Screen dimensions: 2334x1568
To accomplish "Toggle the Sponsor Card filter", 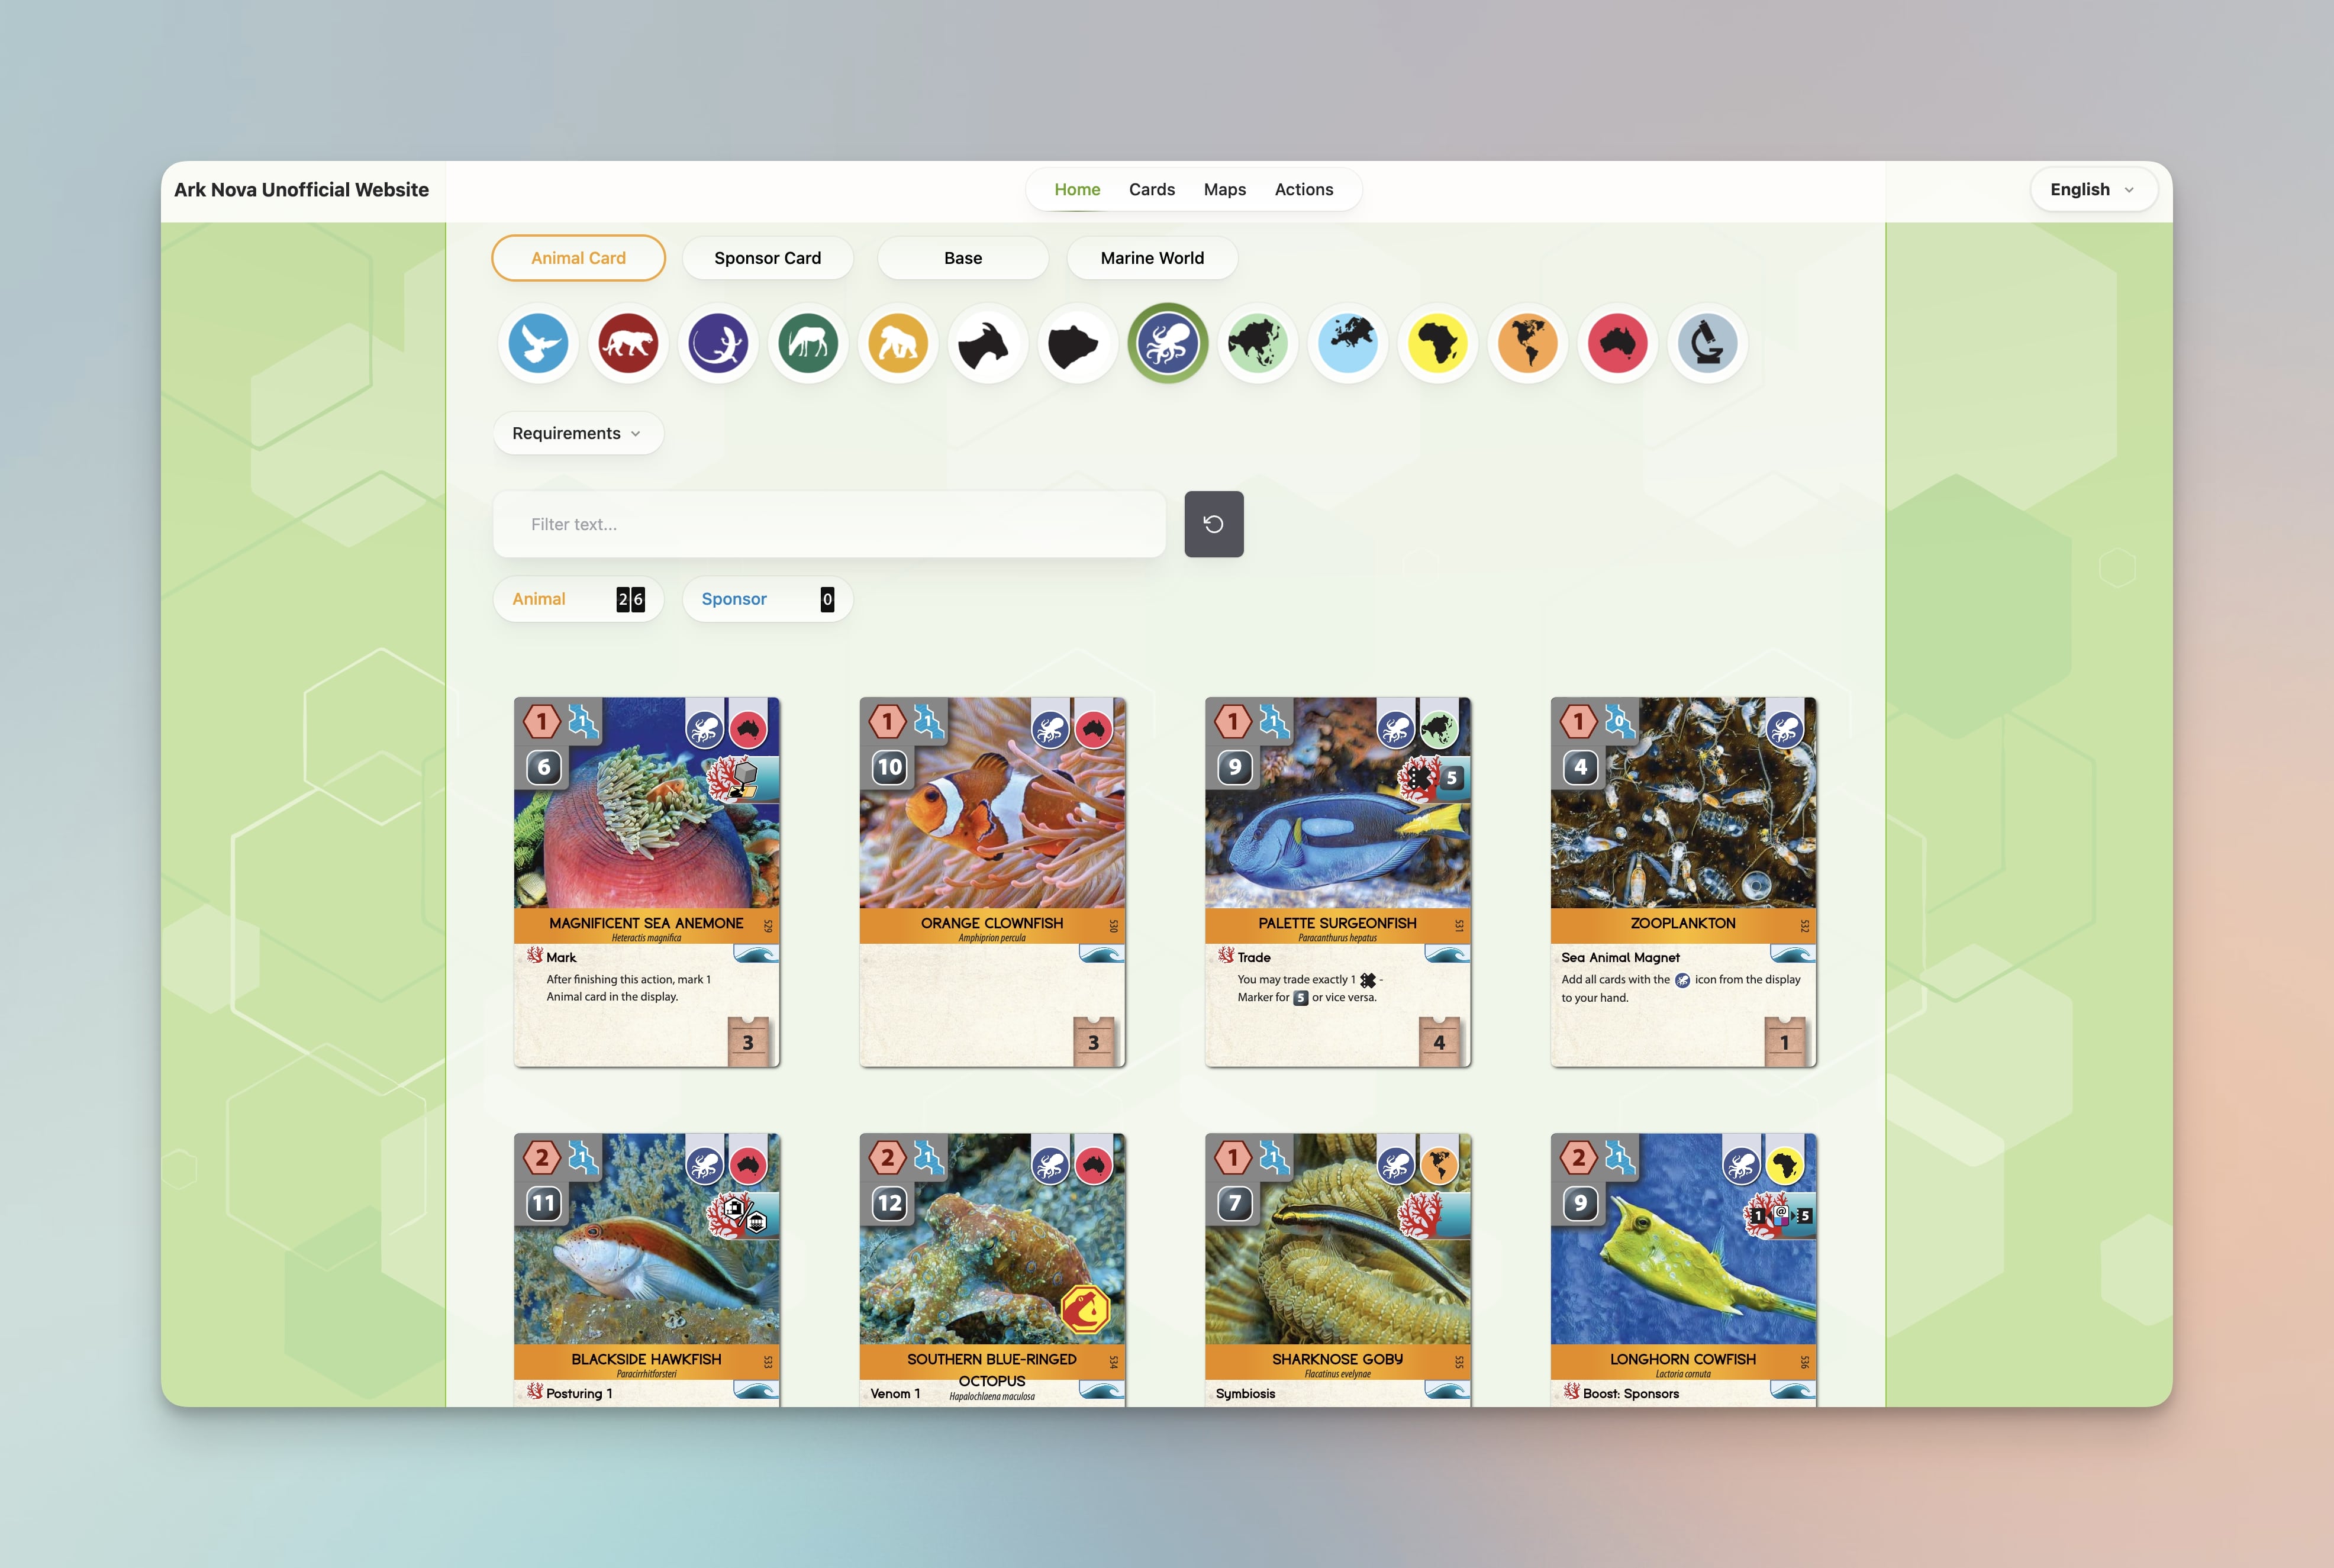I will pos(767,258).
